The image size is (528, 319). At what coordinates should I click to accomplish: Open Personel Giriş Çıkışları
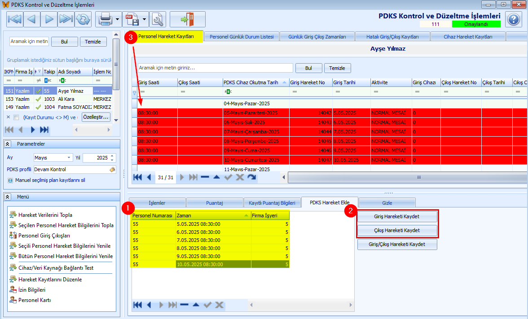pos(44,236)
